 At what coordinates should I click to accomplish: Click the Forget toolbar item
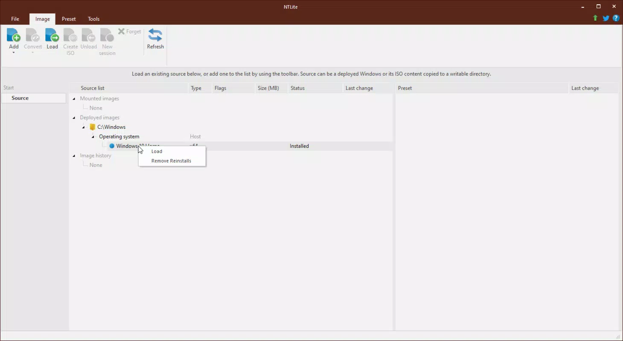pyautogui.click(x=129, y=32)
